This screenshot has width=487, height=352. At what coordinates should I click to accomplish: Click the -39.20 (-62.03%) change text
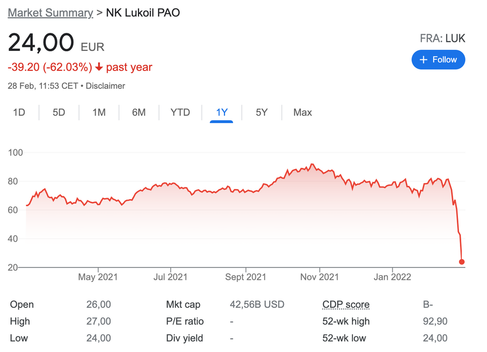(50, 67)
